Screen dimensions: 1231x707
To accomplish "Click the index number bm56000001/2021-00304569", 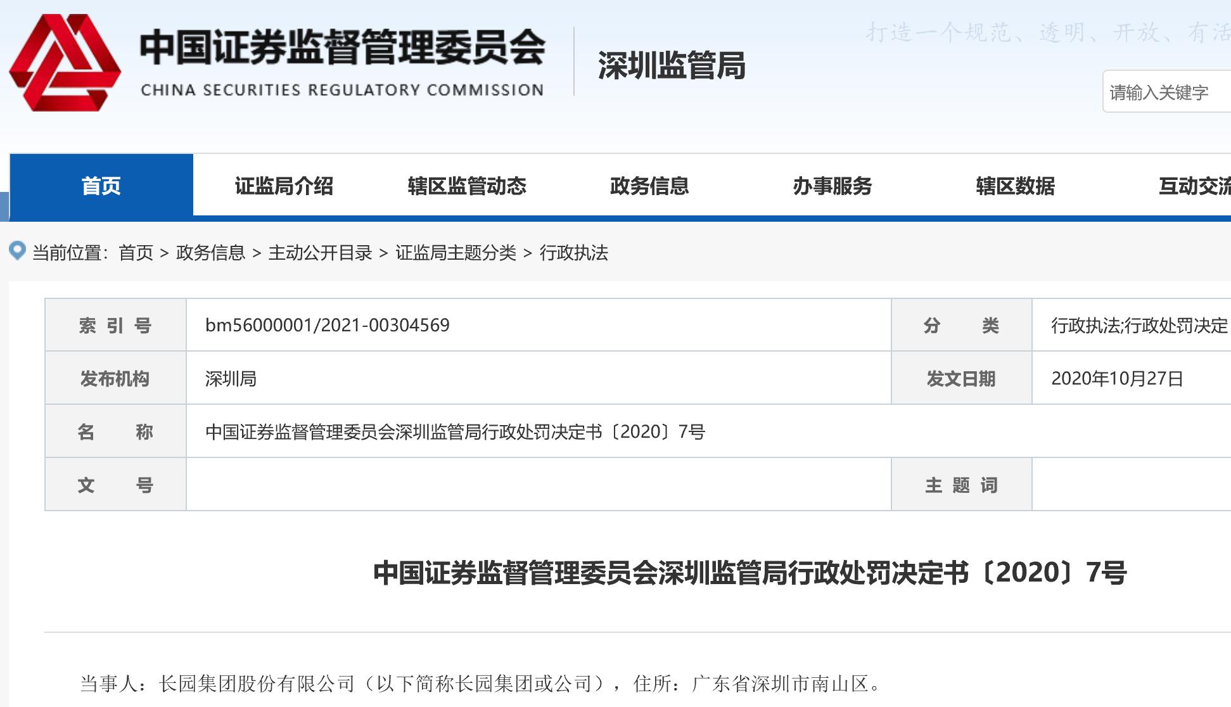I will (327, 325).
